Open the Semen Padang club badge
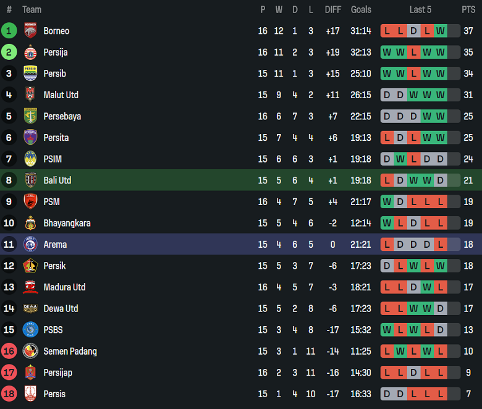The height and width of the screenshot is (409, 482). [30, 352]
